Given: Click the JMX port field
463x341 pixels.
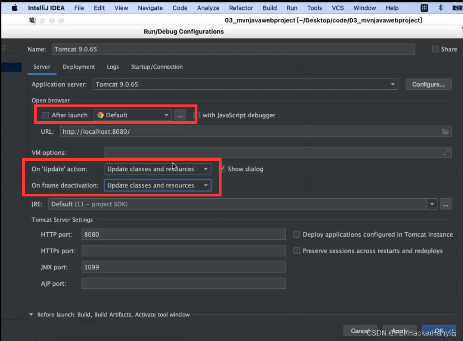Looking at the screenshot, I should (184, 267).
